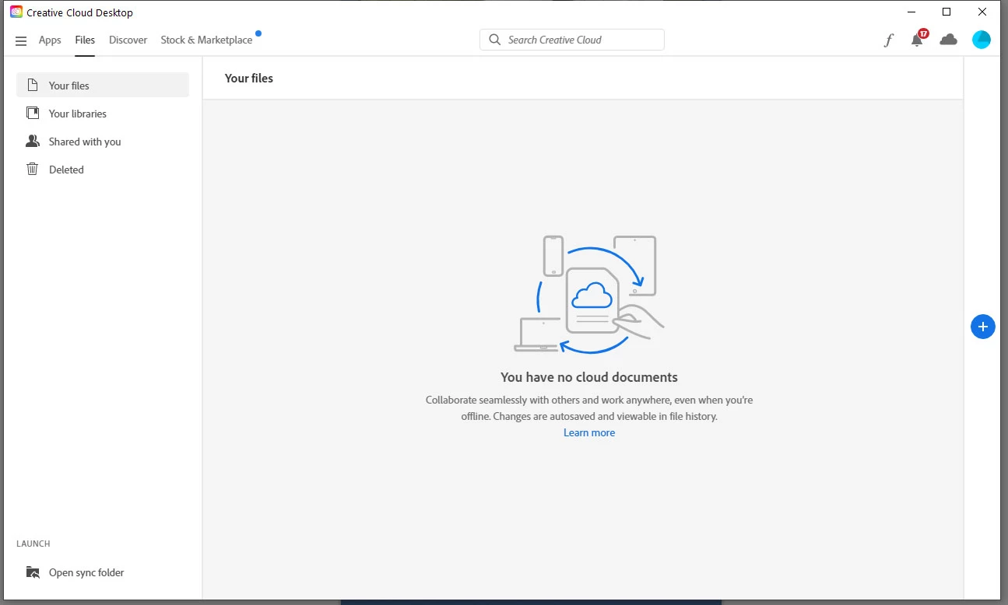The height and width of the screenshot is (605, 1008).
Task: Click the Creative Cloud Desktop window title
Action: coord(79,12)
